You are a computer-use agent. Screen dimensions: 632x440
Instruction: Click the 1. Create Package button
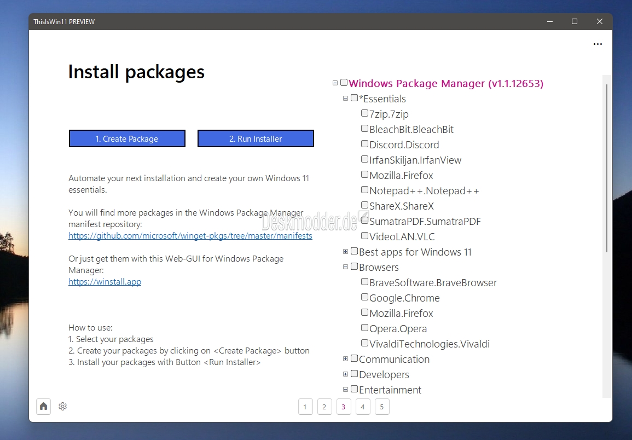tap(127, 138)
